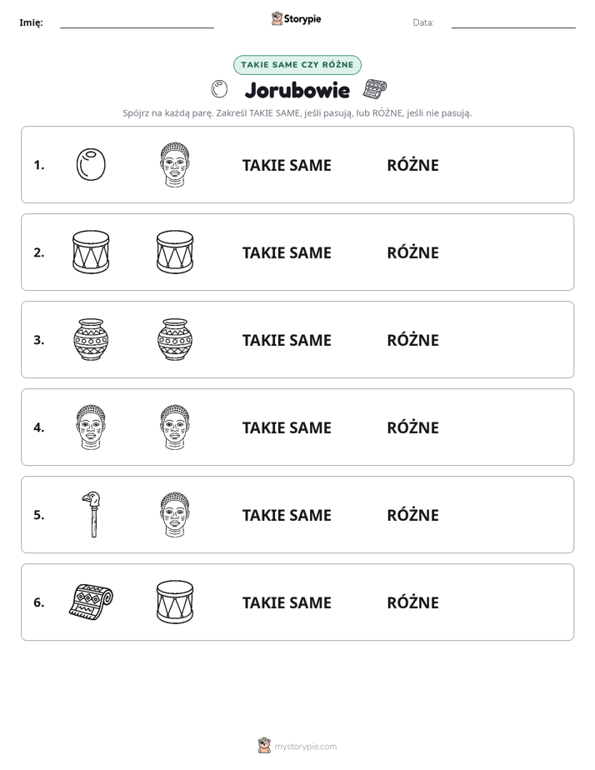Select the left drum in row 2

(x=91, y=252)
